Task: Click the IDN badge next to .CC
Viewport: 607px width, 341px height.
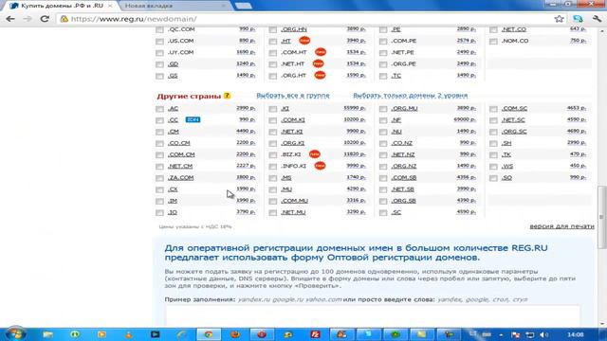Action: click(x=193, y=119)
